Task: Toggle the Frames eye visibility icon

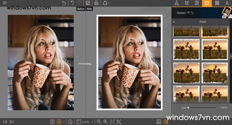Action: point(188,13)
